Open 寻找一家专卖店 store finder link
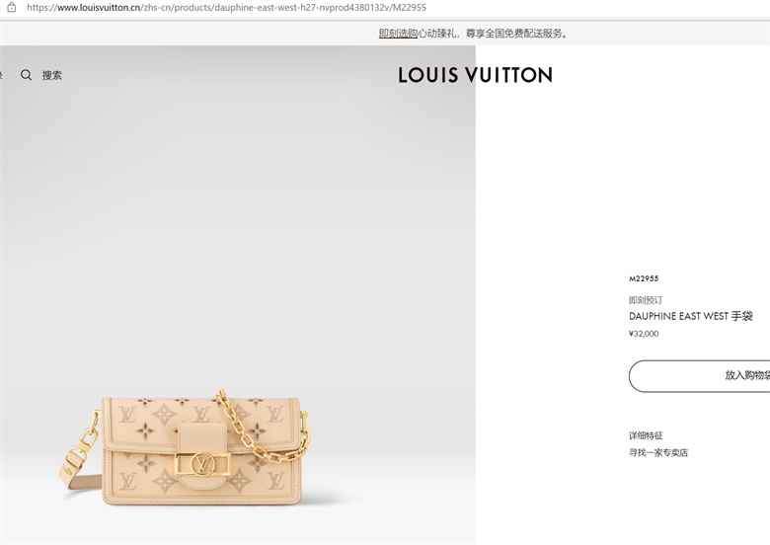The image size is (770, 545). click(x=658, y=453)
